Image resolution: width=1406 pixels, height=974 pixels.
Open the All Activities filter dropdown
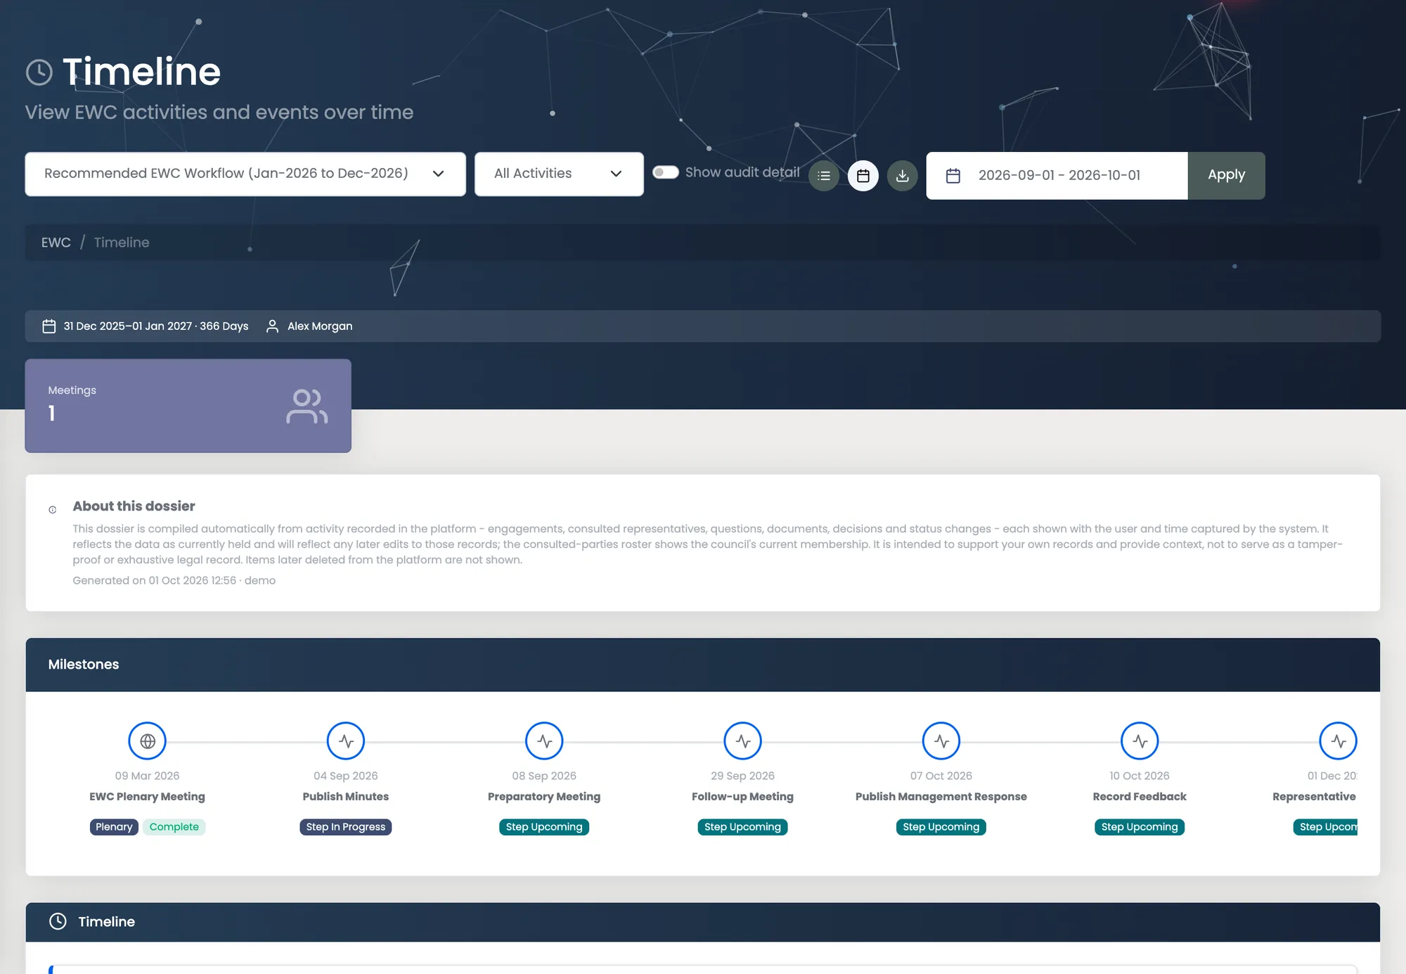559,174
